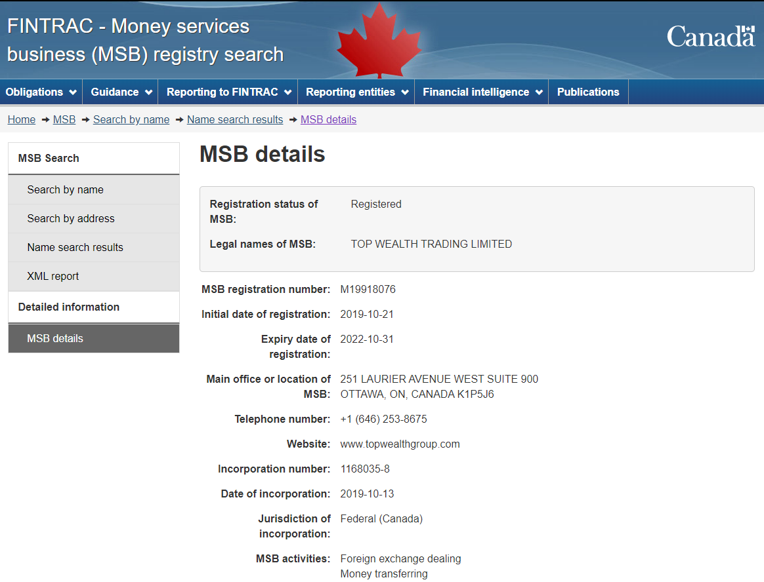This screenshot has width=764, height=582.
Task: Click the Registration status of MSB label
Action: [x=264, y=212]
